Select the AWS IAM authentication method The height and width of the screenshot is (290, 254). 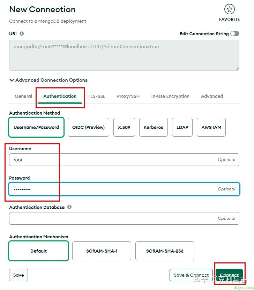pyautogui.click(x=211, y=127)
